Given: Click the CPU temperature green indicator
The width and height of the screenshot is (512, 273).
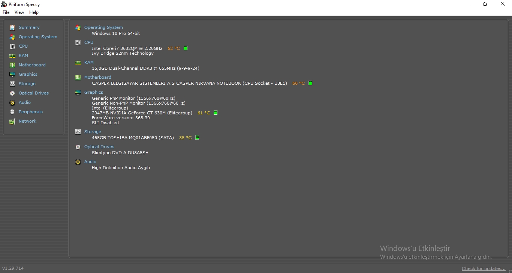Looking at the screenshot, I should click(186, 48).
